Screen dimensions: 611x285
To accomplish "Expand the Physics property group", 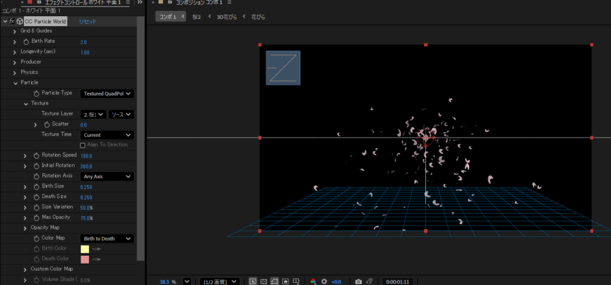I will [14, 73].
